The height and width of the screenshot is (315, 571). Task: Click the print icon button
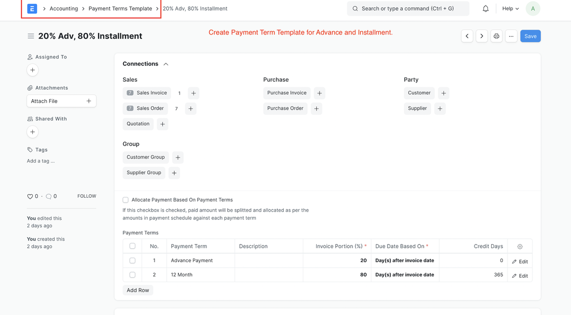click(x=496, y=36)
